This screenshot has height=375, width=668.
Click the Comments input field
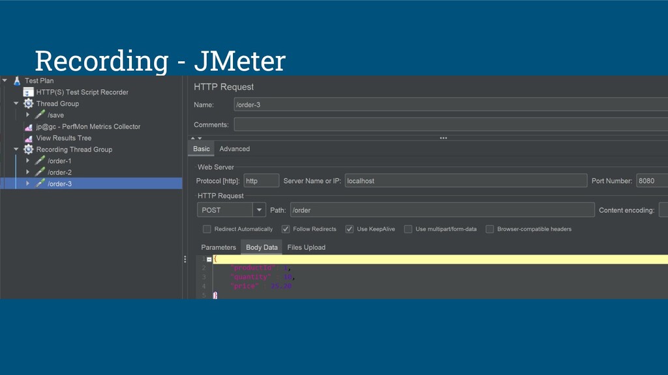point(451,124)
